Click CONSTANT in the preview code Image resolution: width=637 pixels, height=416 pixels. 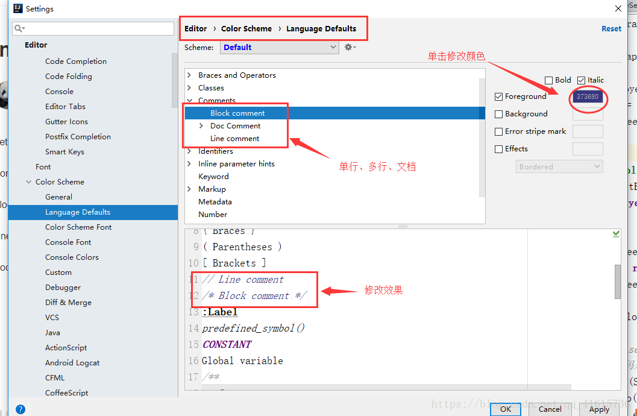click(x=227, y=344)
